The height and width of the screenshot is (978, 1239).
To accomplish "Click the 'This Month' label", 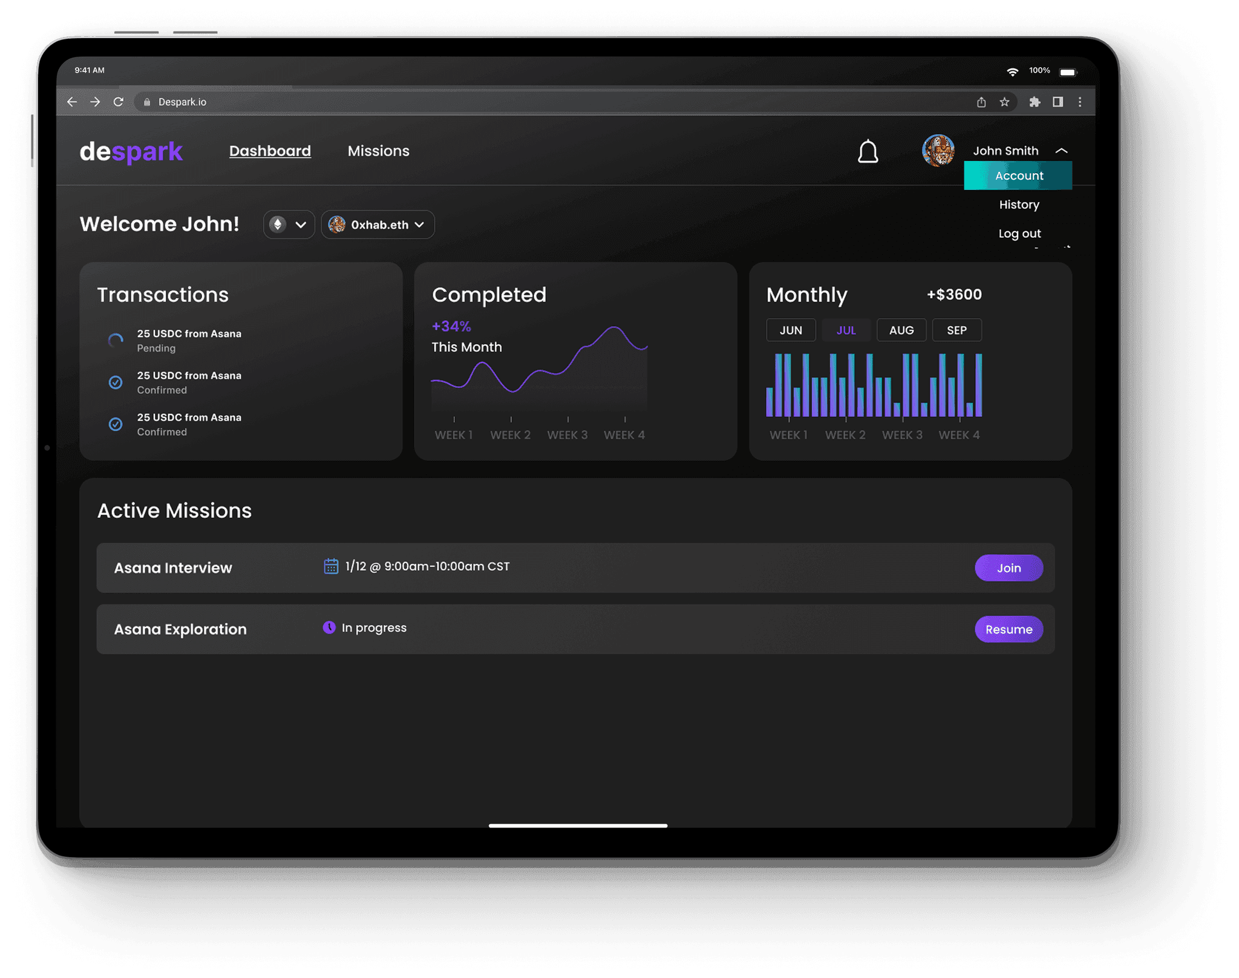I will click(466, 347).
